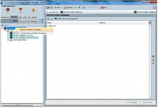
Task: Click the critical faults red X icon
Action: tap(8, 10)
